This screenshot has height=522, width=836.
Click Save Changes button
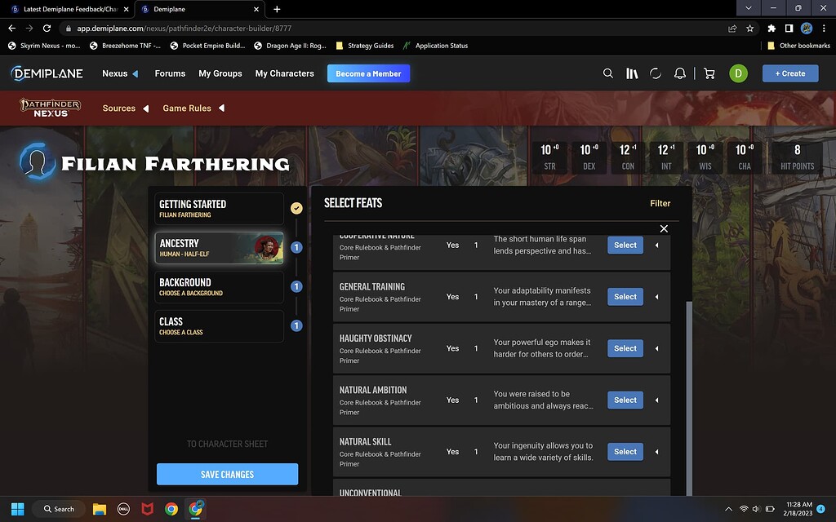[227, 474]
